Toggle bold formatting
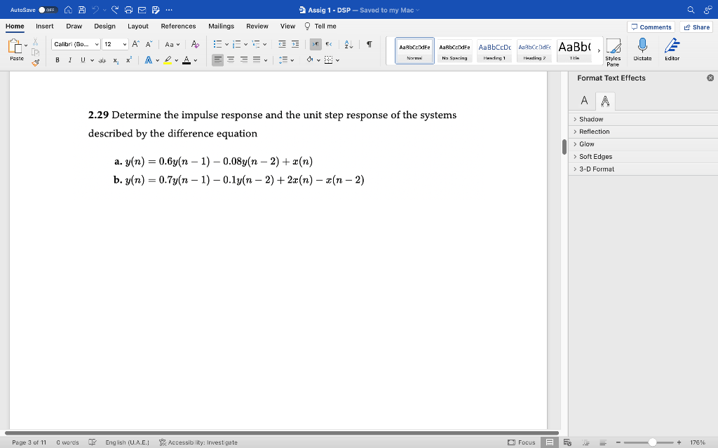The height and width of the screenshot is (448, 718). point(57,59)
